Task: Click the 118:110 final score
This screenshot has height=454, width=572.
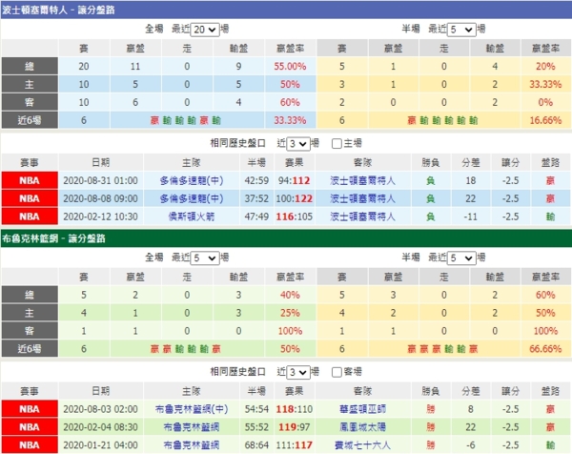Action: (x=294, y=409)
